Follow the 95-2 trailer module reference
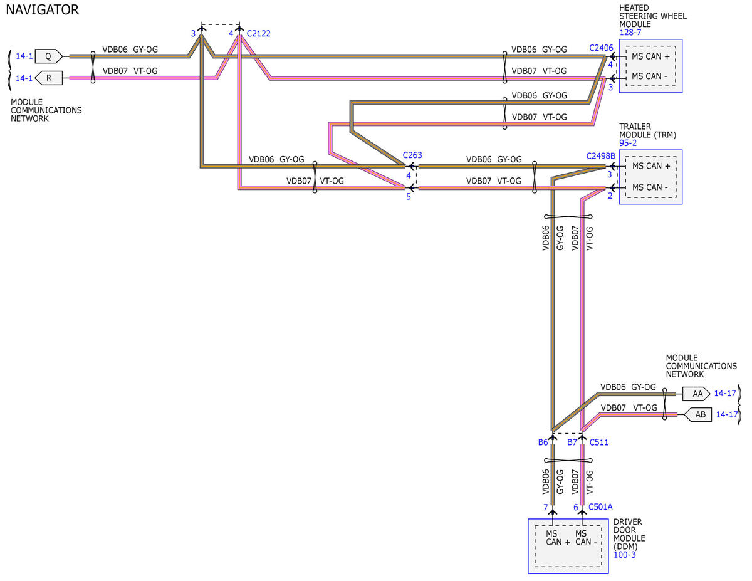This screenshot has height=581, width=752. point(628,143)
